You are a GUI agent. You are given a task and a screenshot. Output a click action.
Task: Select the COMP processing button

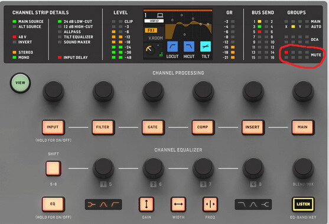pos(203,127)
